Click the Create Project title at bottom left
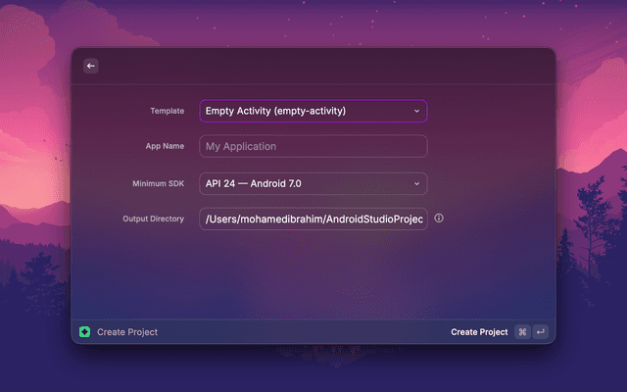Screen dimensions: 627x392 tap(127, 332)
